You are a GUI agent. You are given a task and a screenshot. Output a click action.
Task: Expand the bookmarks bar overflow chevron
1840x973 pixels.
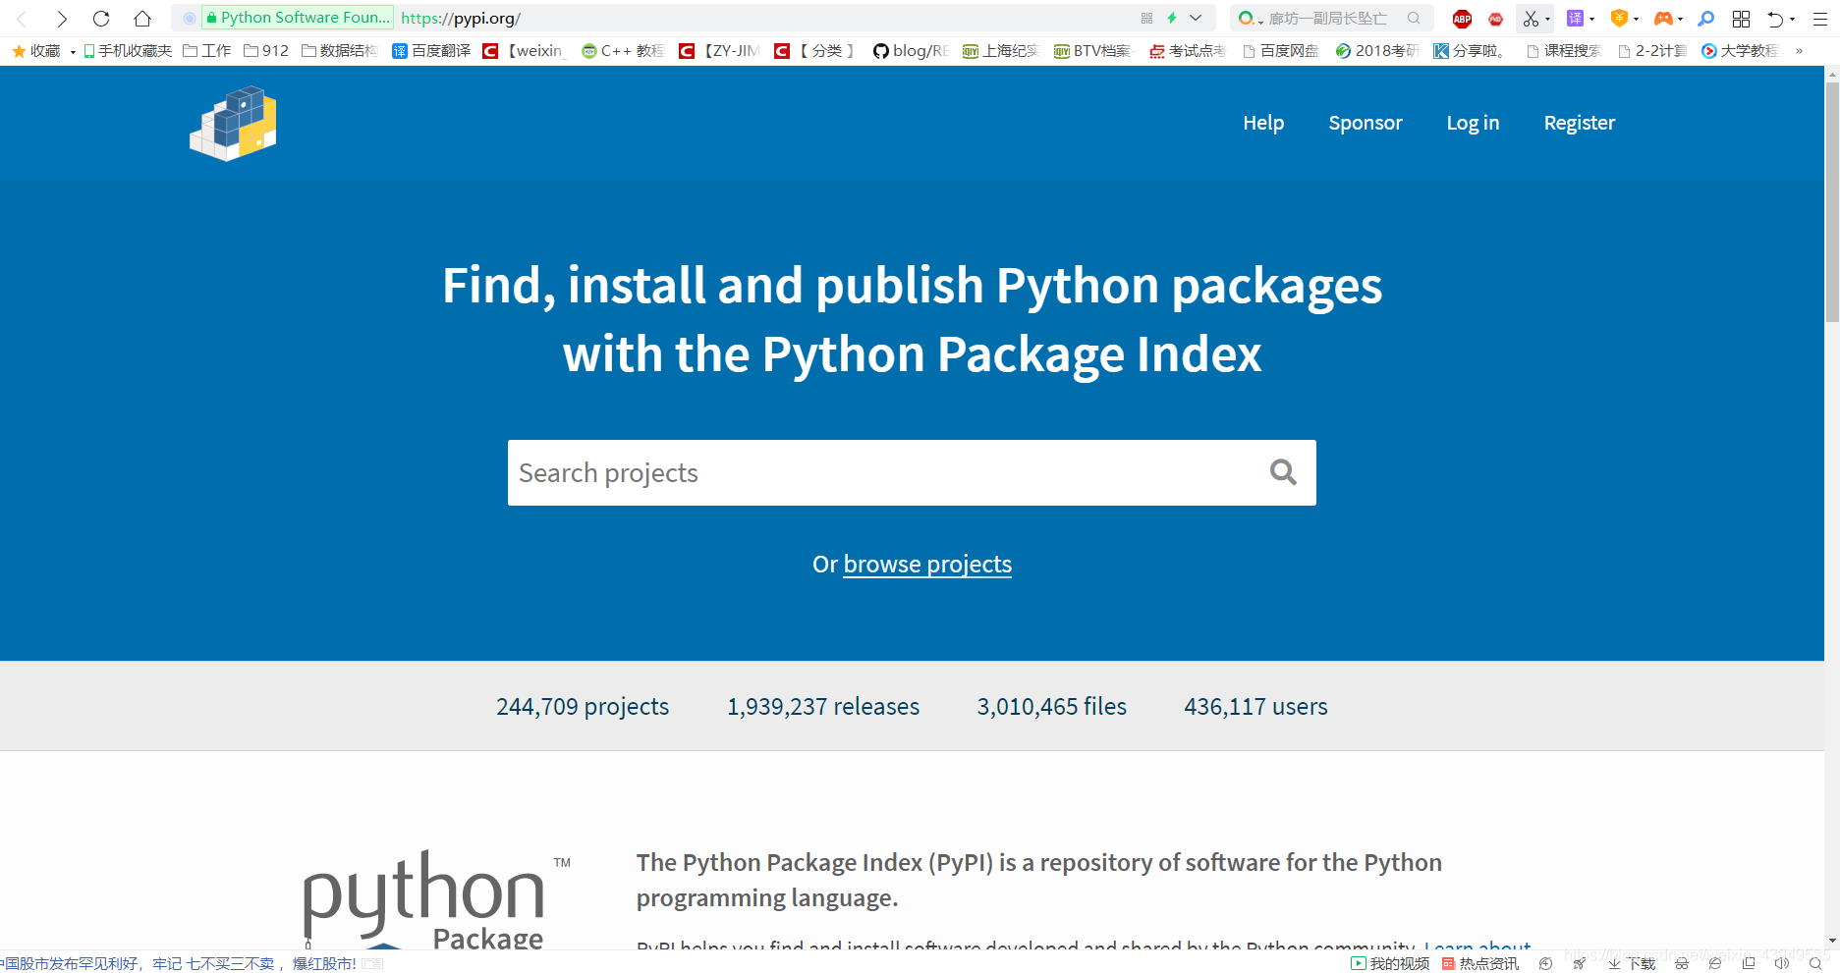coord(1799,51)
